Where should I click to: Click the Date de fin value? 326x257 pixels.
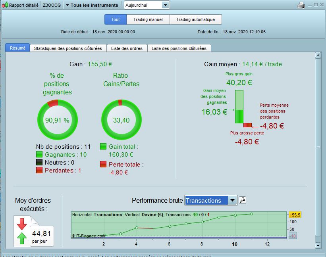[x=244, y=32]
